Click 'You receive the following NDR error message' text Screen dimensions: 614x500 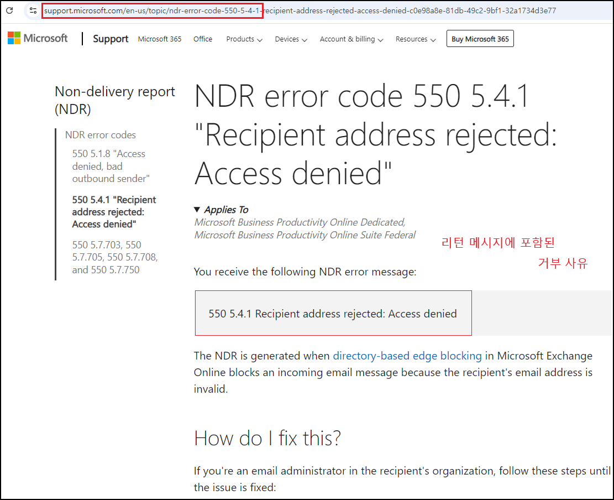tap(305, 272)
